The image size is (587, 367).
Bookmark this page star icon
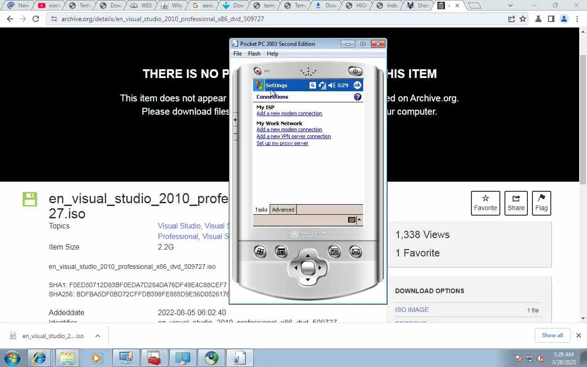523,19
